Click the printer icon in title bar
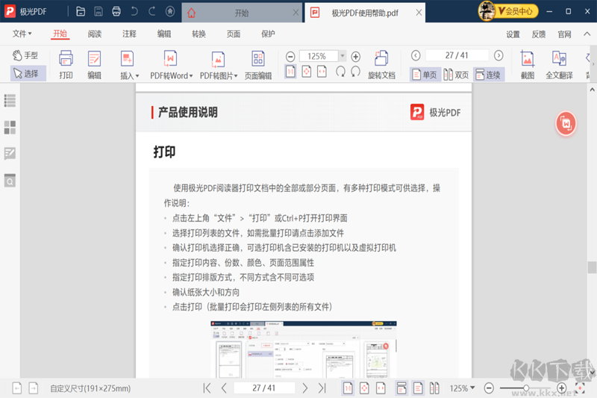Viewport: 597px width, 398px height. [116, 11]
